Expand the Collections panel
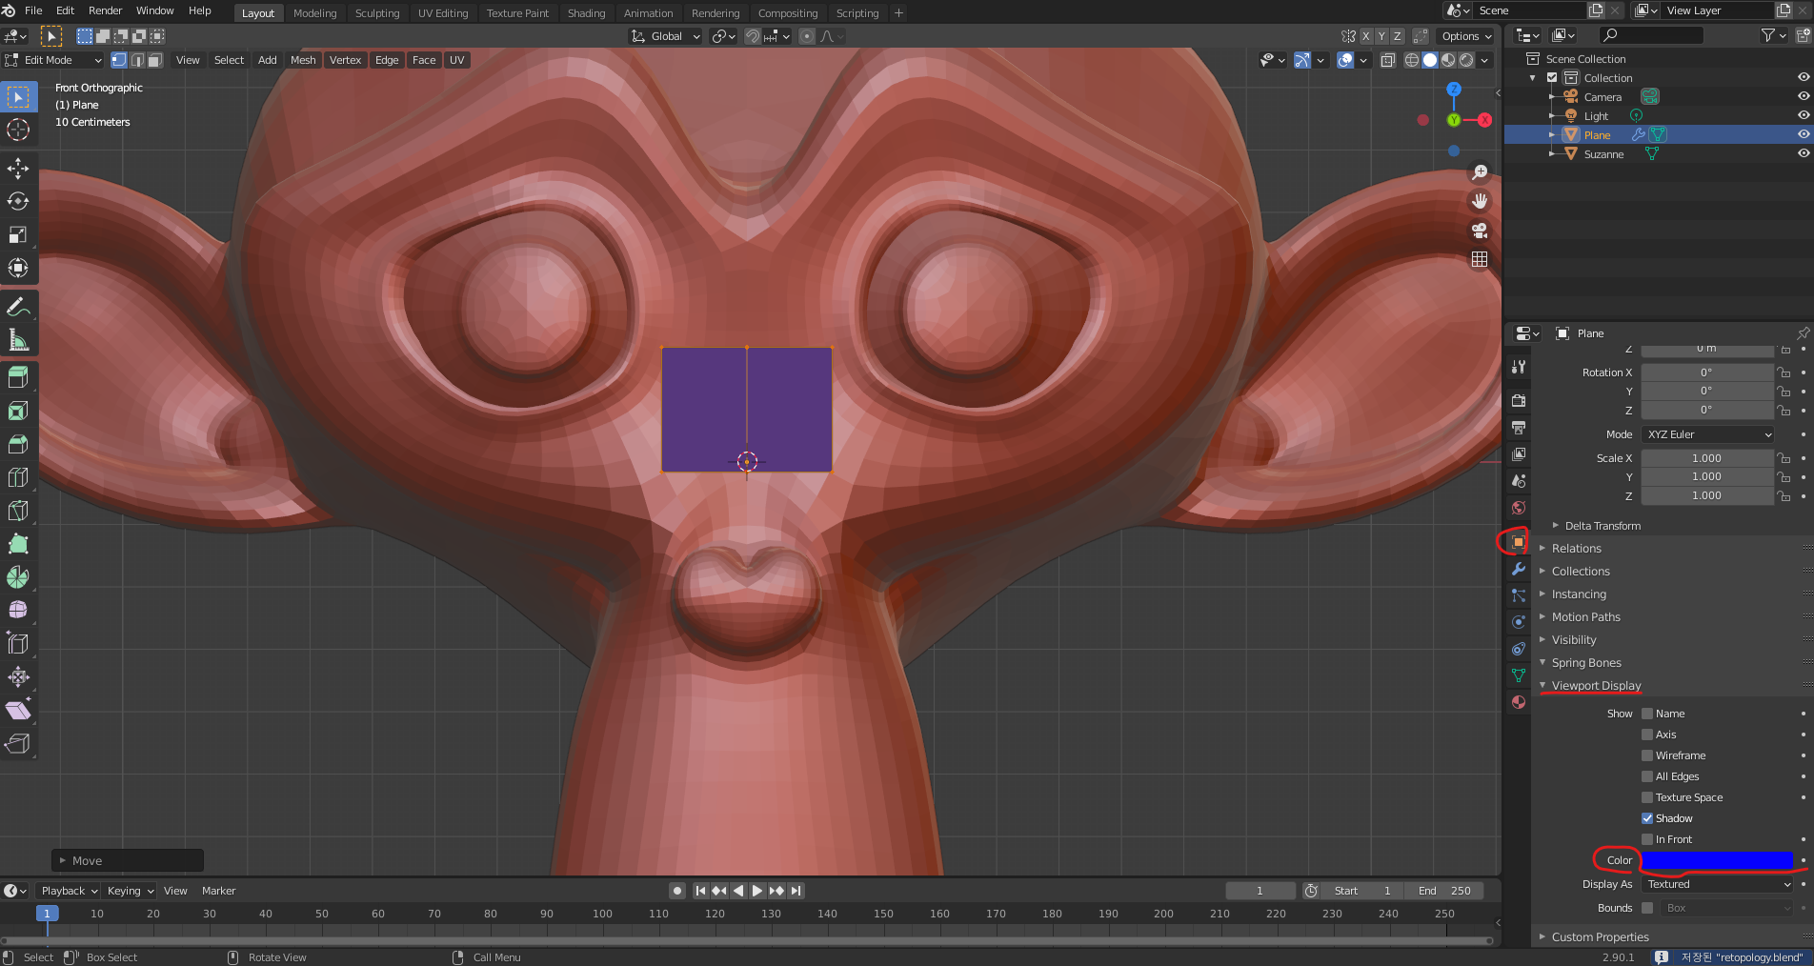 point(1581,572)
